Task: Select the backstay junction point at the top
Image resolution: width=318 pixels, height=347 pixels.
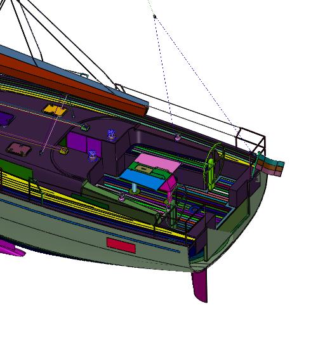Action: (x=155, y=16)
